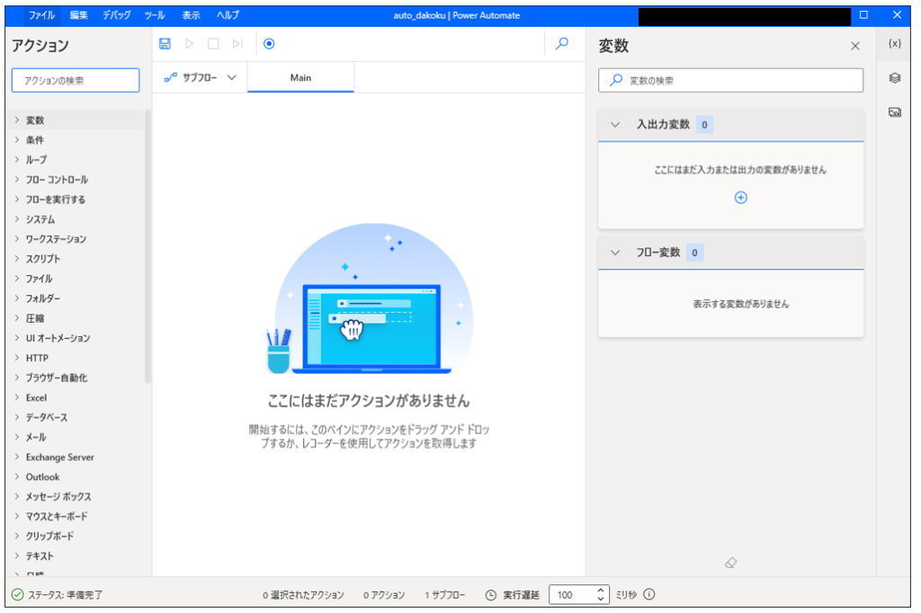Open the 編集 menu
The width and height of the screenshot is (921, 613).
pyautogui.click(x=79, y=15)
